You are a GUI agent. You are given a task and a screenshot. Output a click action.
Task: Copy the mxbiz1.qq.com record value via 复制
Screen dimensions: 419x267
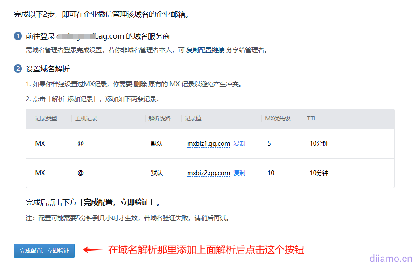tap(239, 143)
